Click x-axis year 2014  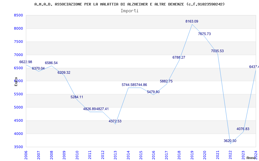pos(128,155)
